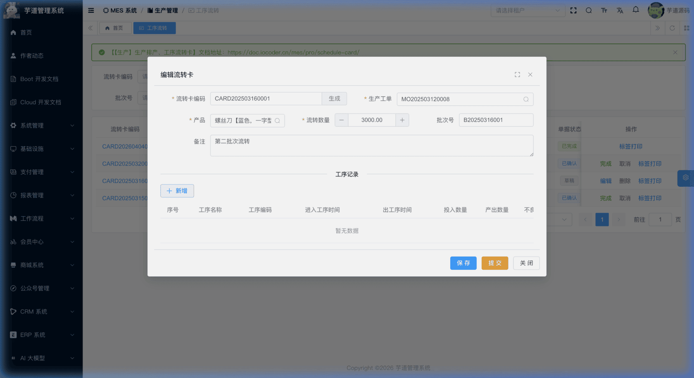Switch to the 首页 tab
This screenshot has width=694, height=378.
[x=114, y=28]
